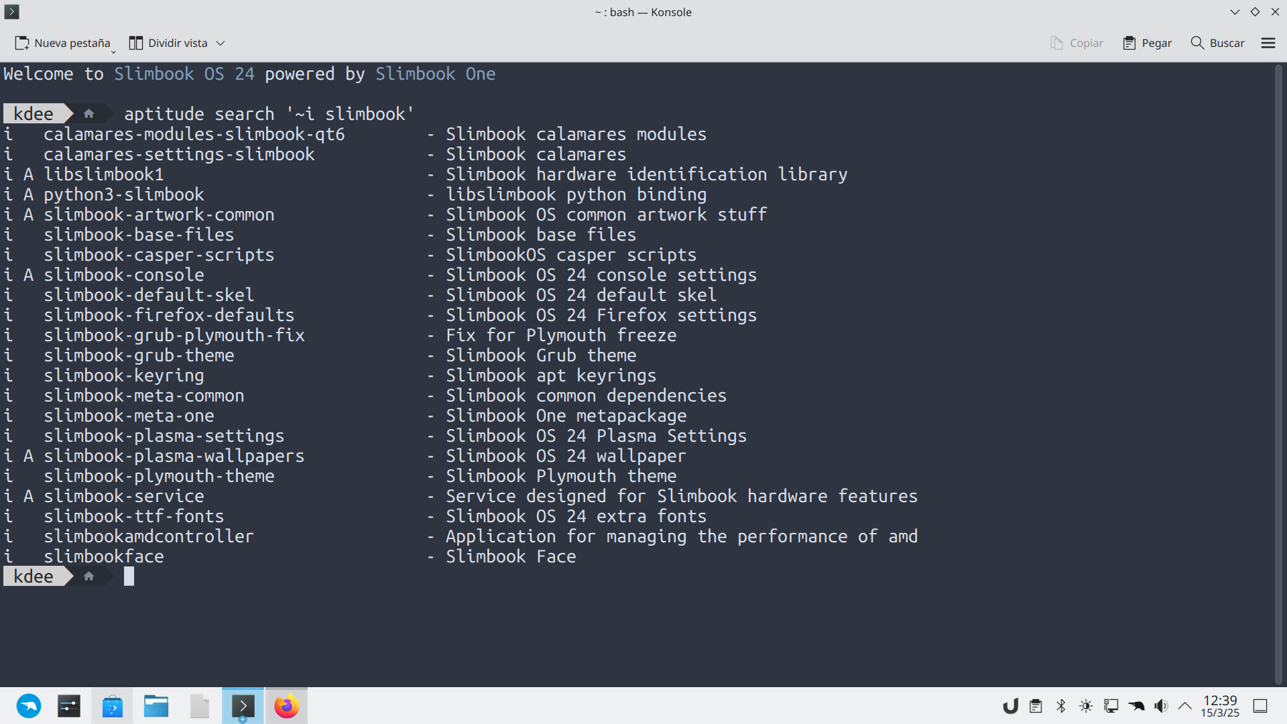The width and height of the screenshot is (1287, 724).
Task: Click the blank document taskbar icon
Action: point(200,706)
